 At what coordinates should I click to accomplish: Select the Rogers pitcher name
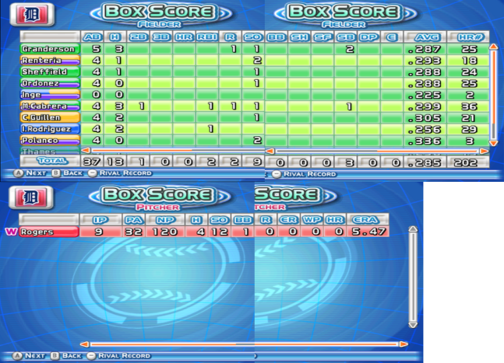pyautogui.click(x=49, y=231)
